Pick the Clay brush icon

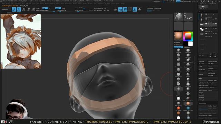click(178, 55)
